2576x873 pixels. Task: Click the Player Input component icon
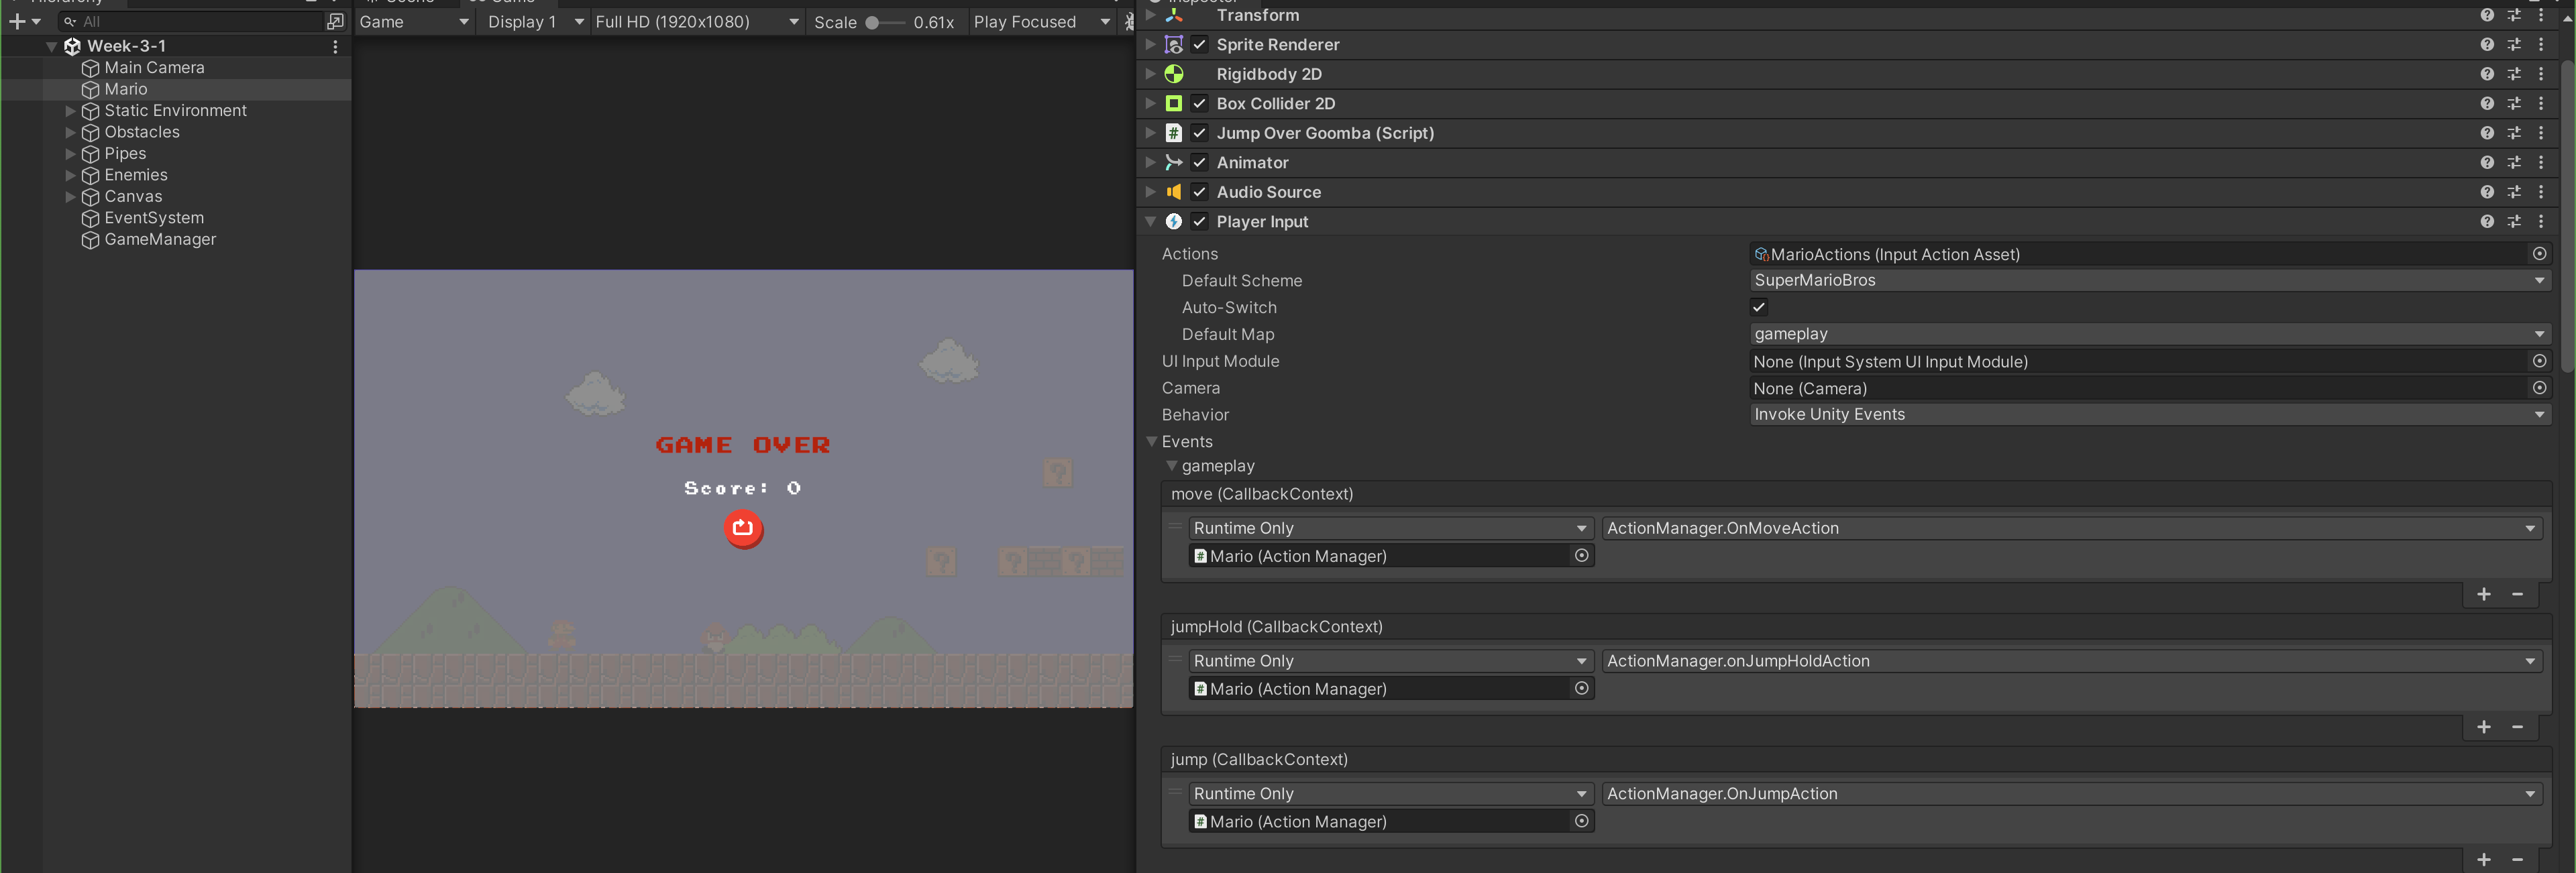click(1174, 221)
